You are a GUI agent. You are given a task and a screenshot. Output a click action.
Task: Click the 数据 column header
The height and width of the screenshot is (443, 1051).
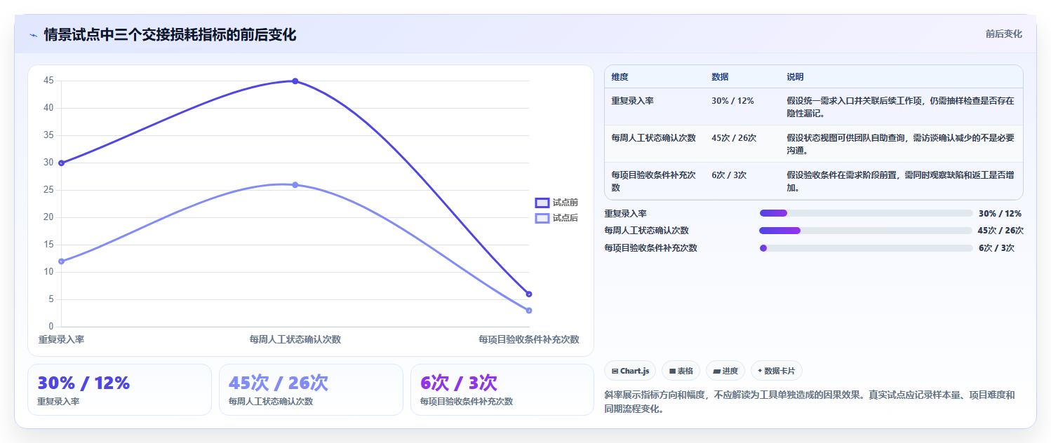(720, 76)
